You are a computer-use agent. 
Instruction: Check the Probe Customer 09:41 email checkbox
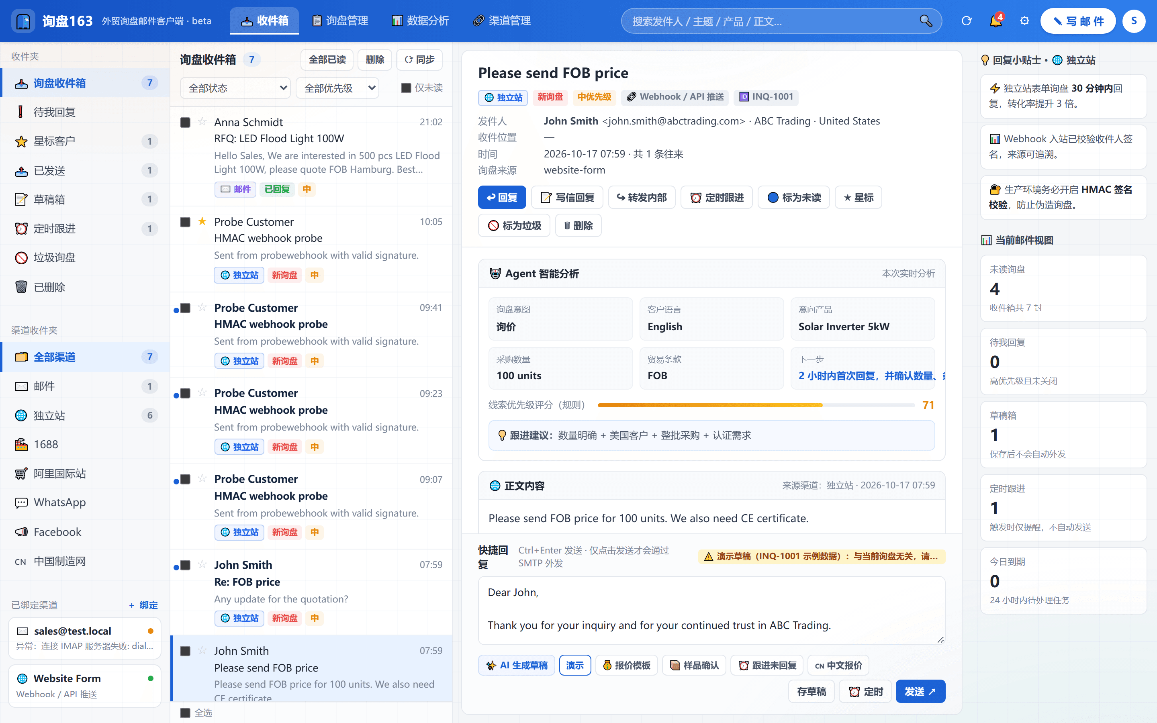click(185, 308)
